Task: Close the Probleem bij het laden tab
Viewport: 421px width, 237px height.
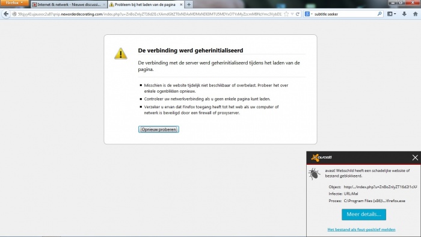Action: 181,5
